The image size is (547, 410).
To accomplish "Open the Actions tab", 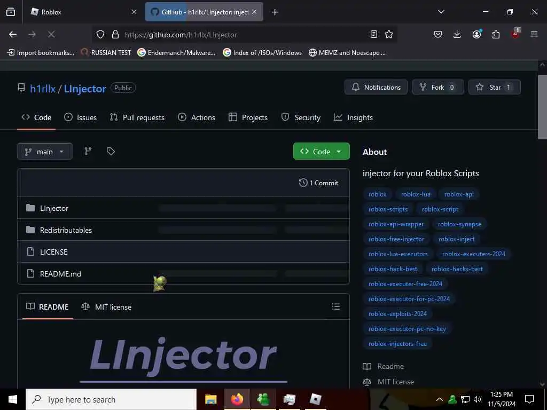I will [197, 117].
